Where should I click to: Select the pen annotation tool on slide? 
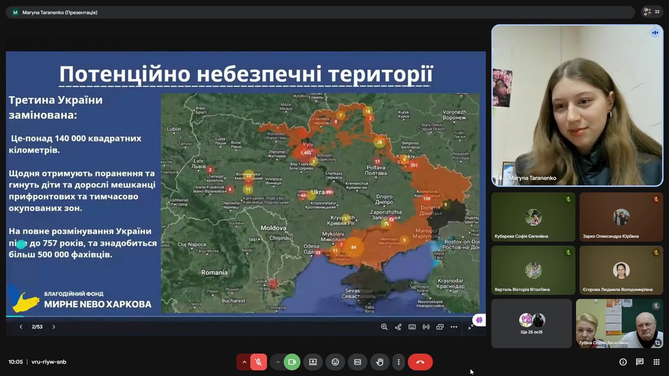(398, 327)
